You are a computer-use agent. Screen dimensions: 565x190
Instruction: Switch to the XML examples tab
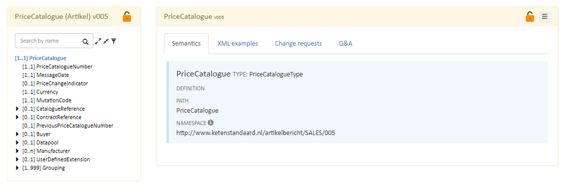pos(238,44)
